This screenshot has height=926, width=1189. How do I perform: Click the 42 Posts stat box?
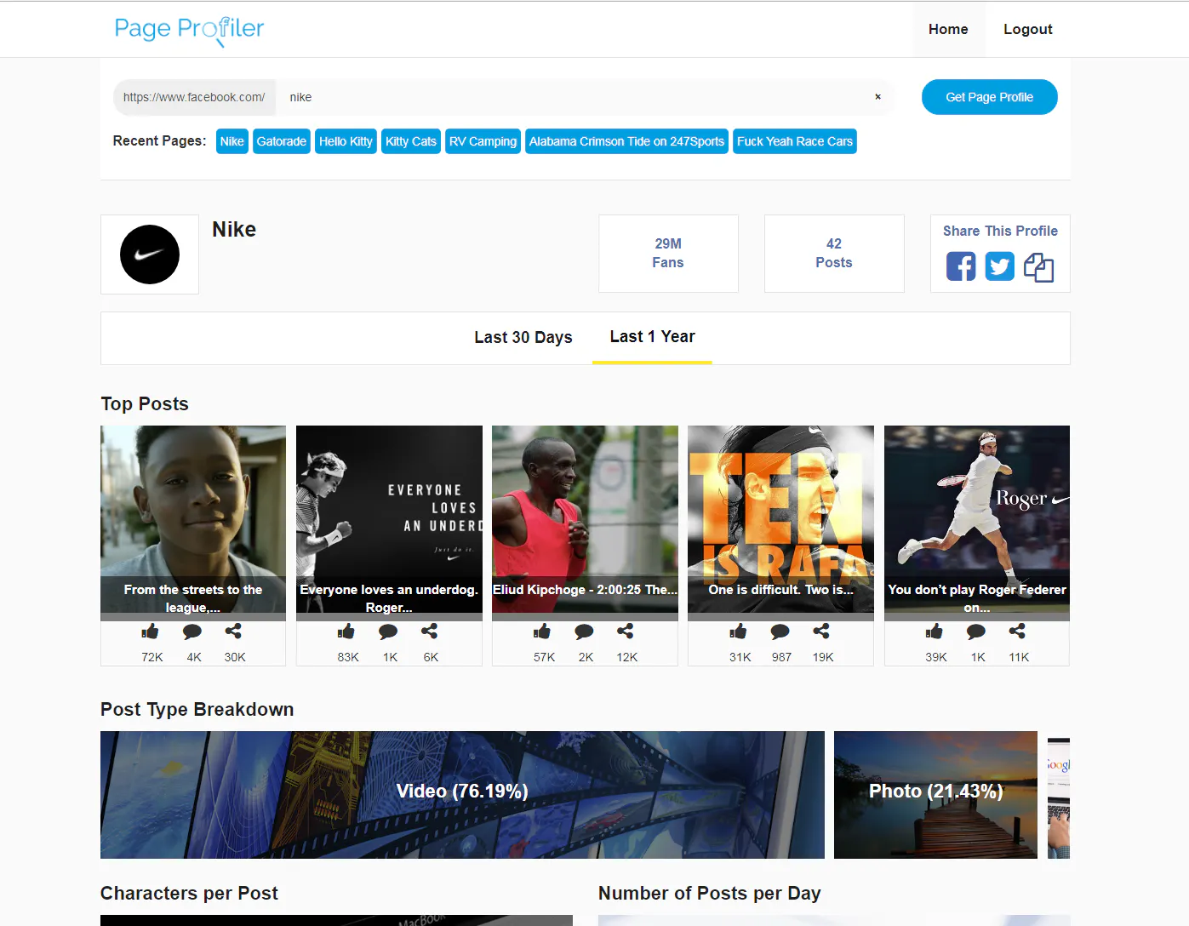coord(834,254)
